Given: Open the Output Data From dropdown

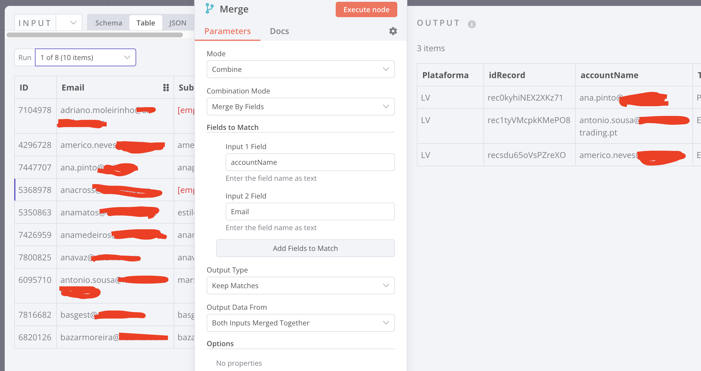Looking at the screenshot, I should coord(300,323).
